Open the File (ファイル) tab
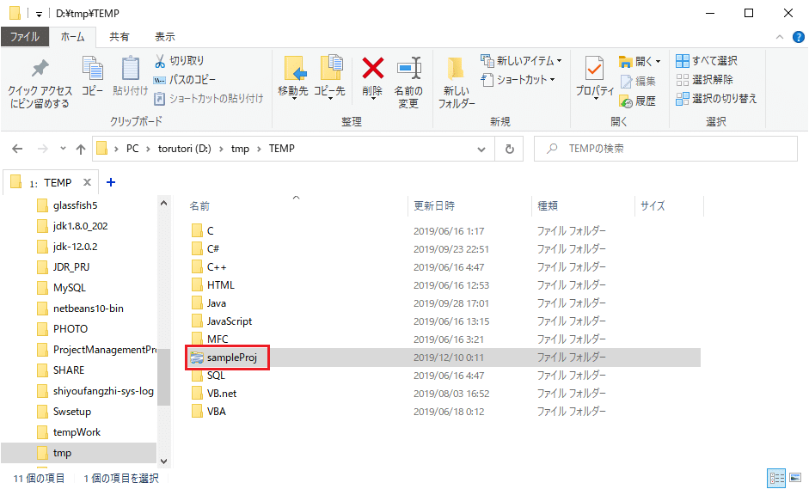 (25, 37)
